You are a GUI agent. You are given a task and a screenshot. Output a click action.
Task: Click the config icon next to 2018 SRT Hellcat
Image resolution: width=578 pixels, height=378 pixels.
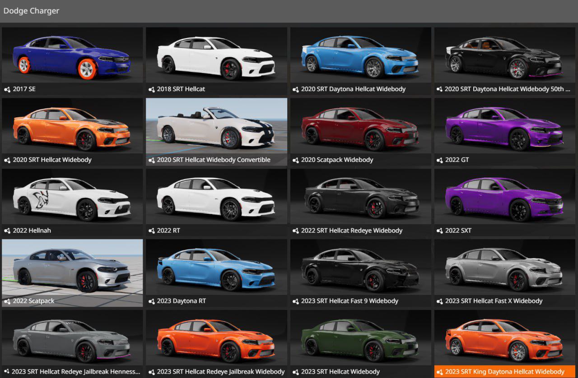coord(152,89)
